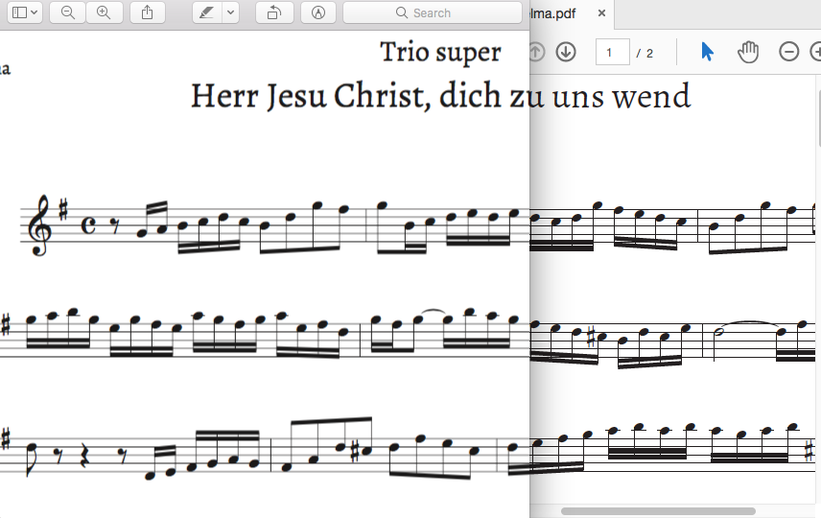Focus the Search field in Preview
The width and height of the screenshot is (821, 518).
point(433,12)
